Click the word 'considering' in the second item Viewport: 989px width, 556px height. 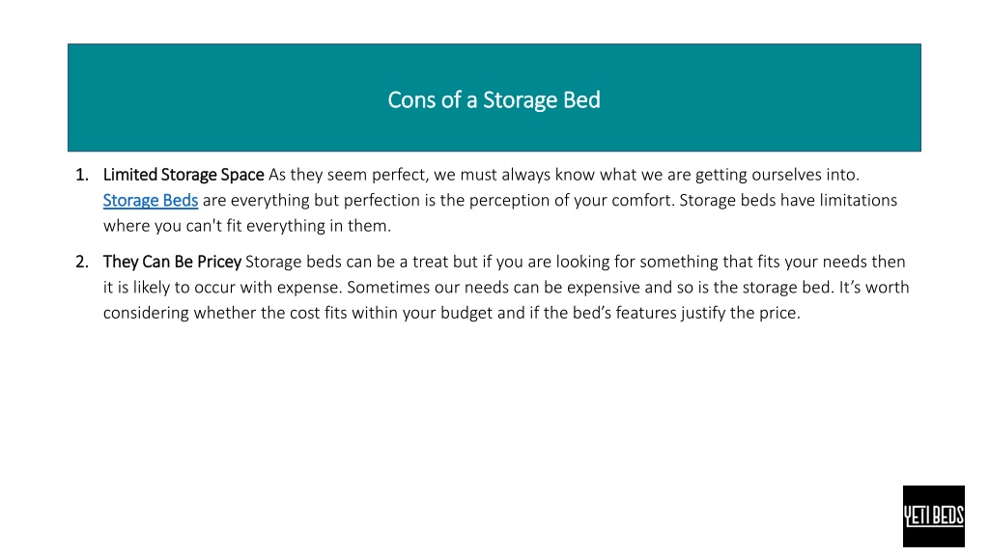pos(146,314)
